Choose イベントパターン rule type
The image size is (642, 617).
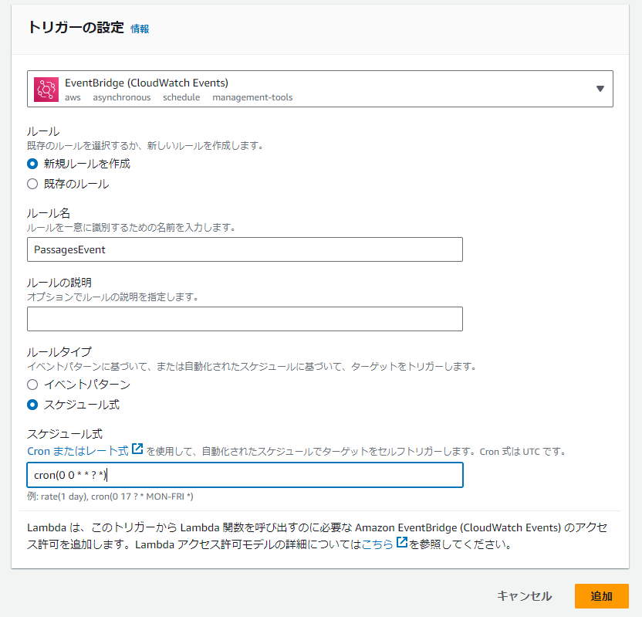[x=32, y=385]
